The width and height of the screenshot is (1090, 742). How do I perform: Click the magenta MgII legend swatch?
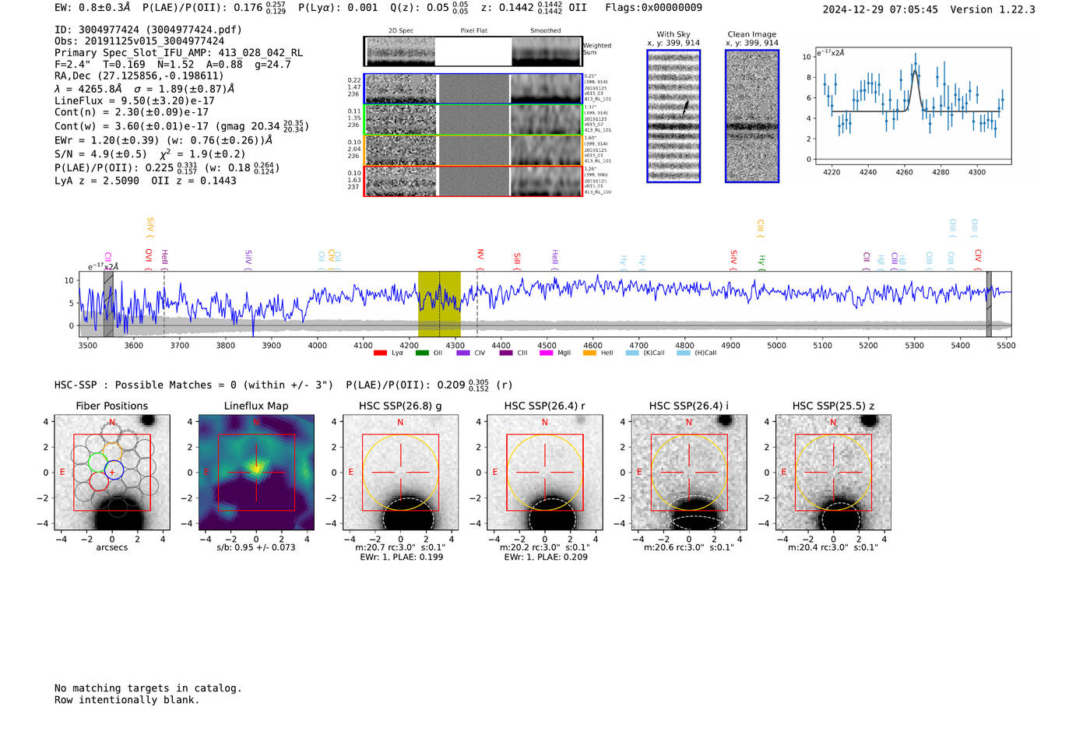click(546, 353)
